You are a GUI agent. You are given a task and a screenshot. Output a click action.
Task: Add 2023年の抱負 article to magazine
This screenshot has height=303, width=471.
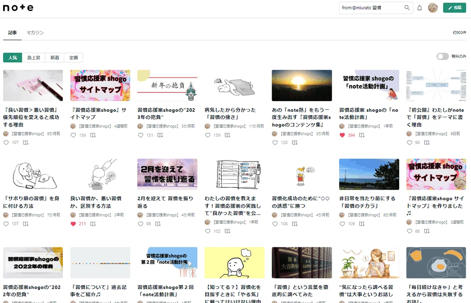pyautogui.click(x=160, y=135)
